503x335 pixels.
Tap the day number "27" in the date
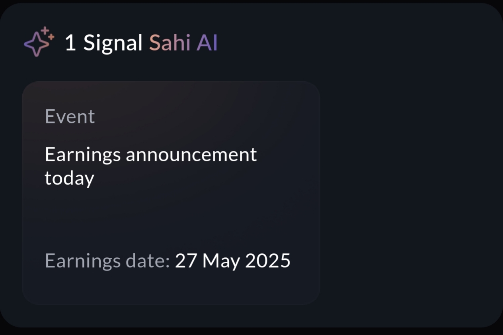tap(186, 261)
